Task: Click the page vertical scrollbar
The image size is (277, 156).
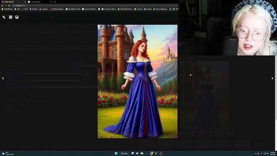Action: click(x=276, y=88)
